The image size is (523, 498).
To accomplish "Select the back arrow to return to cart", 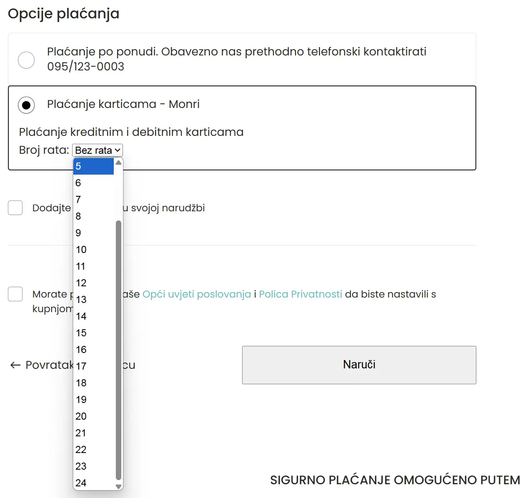I will (14, 365).
